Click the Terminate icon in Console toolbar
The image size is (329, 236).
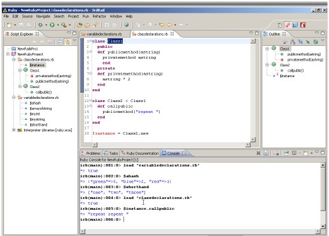258,153
